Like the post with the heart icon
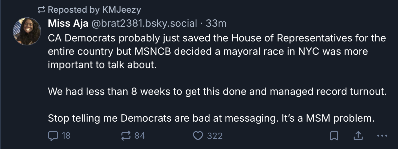The image size is (398, 149). coord(198,136)
